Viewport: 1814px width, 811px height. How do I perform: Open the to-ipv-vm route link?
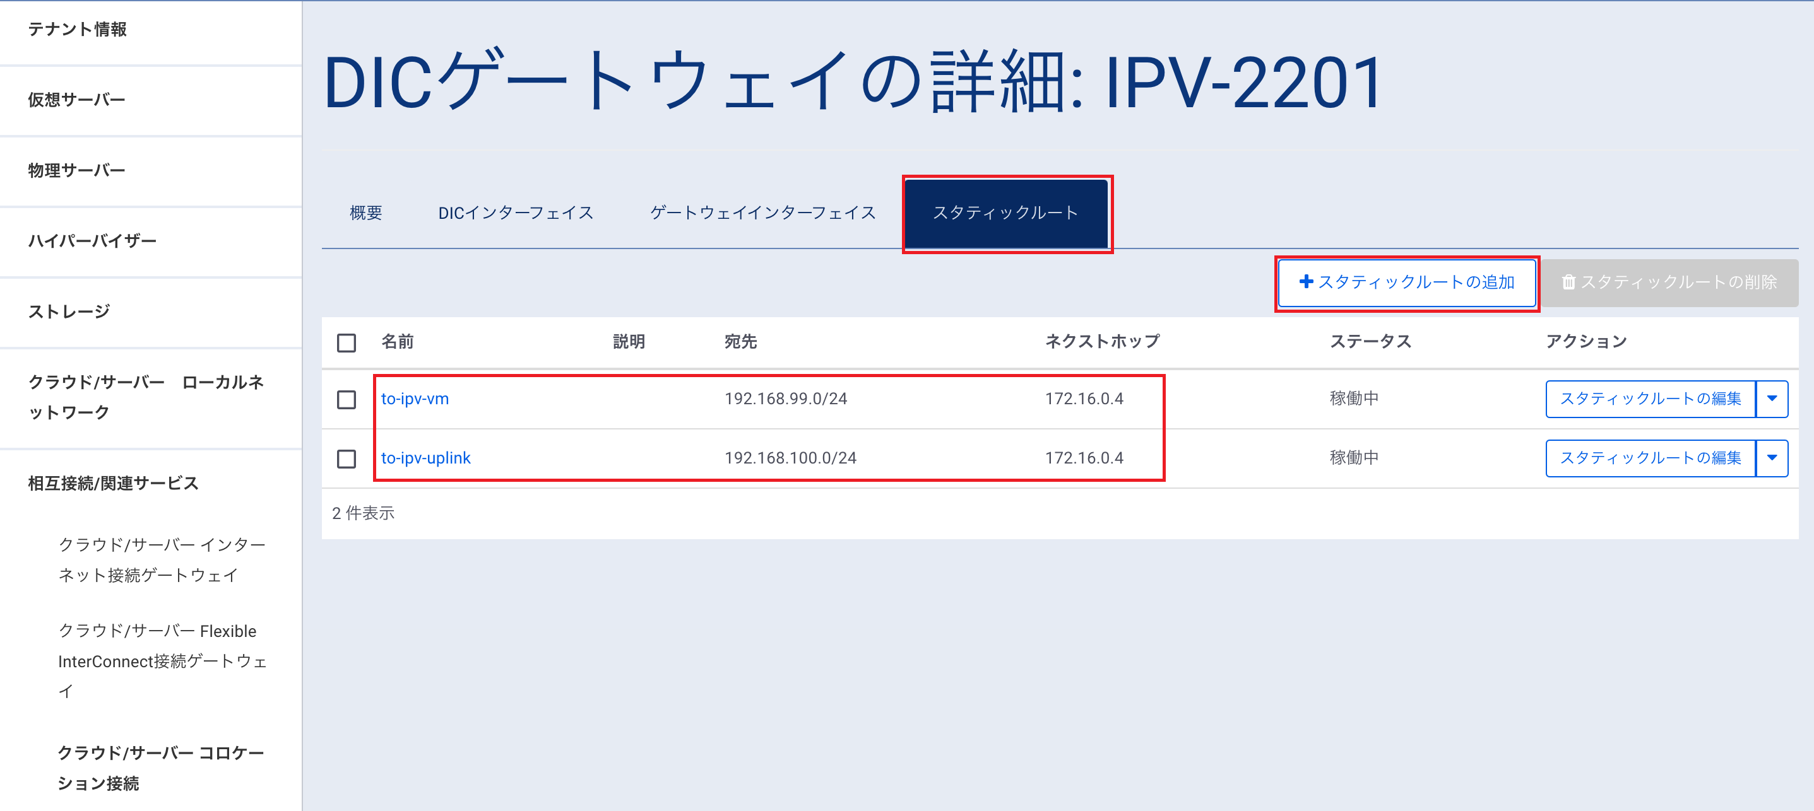tap(415, 399)
